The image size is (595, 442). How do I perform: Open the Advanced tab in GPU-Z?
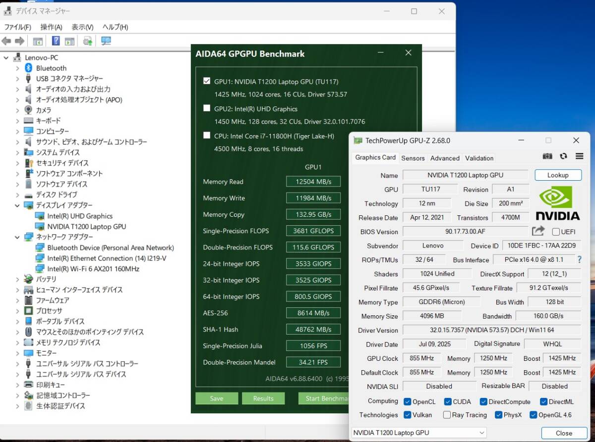coord(445,158)
